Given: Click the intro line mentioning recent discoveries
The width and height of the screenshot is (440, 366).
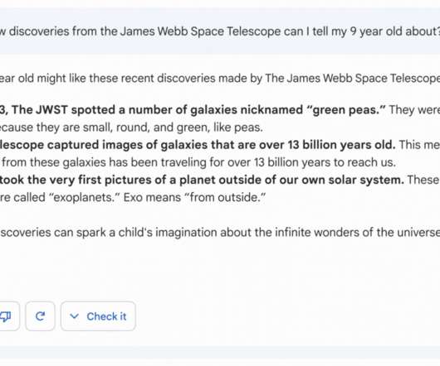Looking at the screenshot, I should (220, 78).
